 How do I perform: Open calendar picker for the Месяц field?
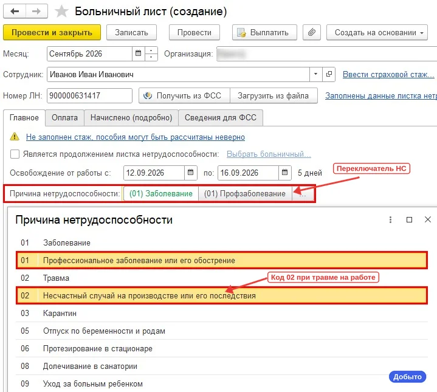[138, 53]
